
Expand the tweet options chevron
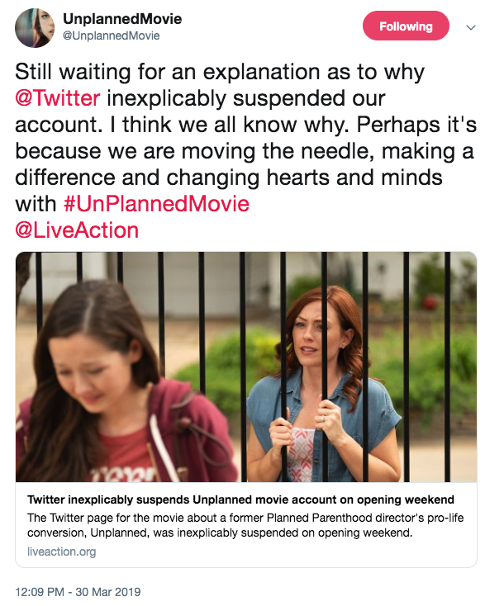(x=471, y=27)
